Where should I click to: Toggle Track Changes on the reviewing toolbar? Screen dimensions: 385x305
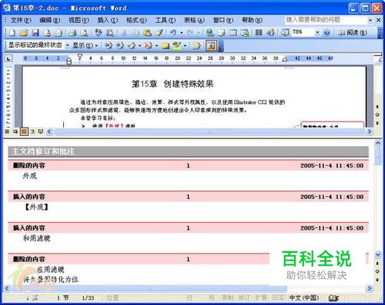click(x=196, y=45)
